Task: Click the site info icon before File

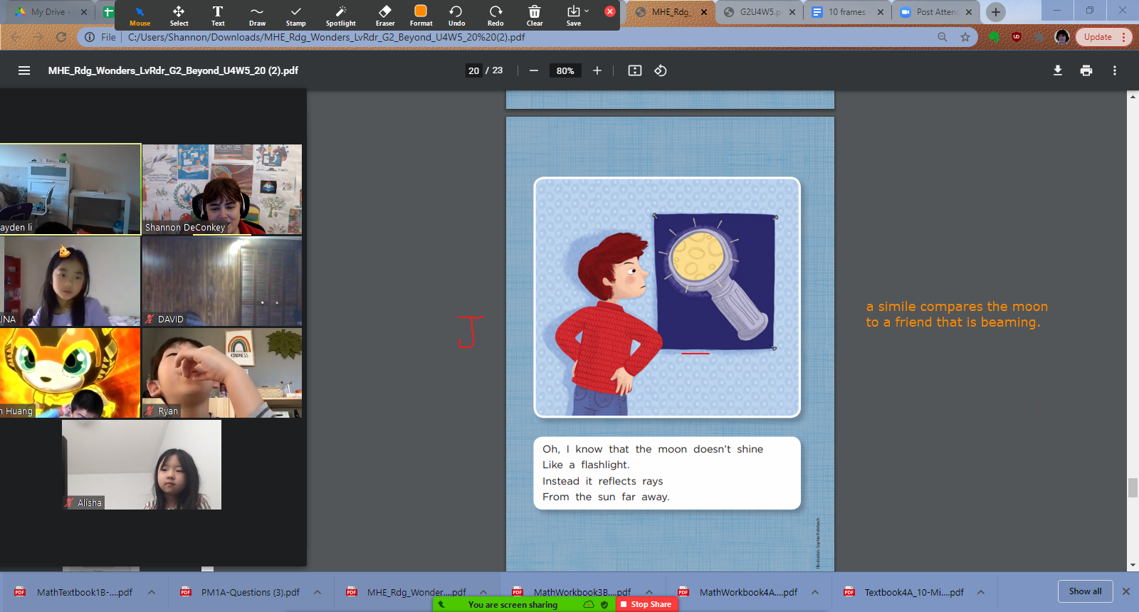Action: point(90,37)
